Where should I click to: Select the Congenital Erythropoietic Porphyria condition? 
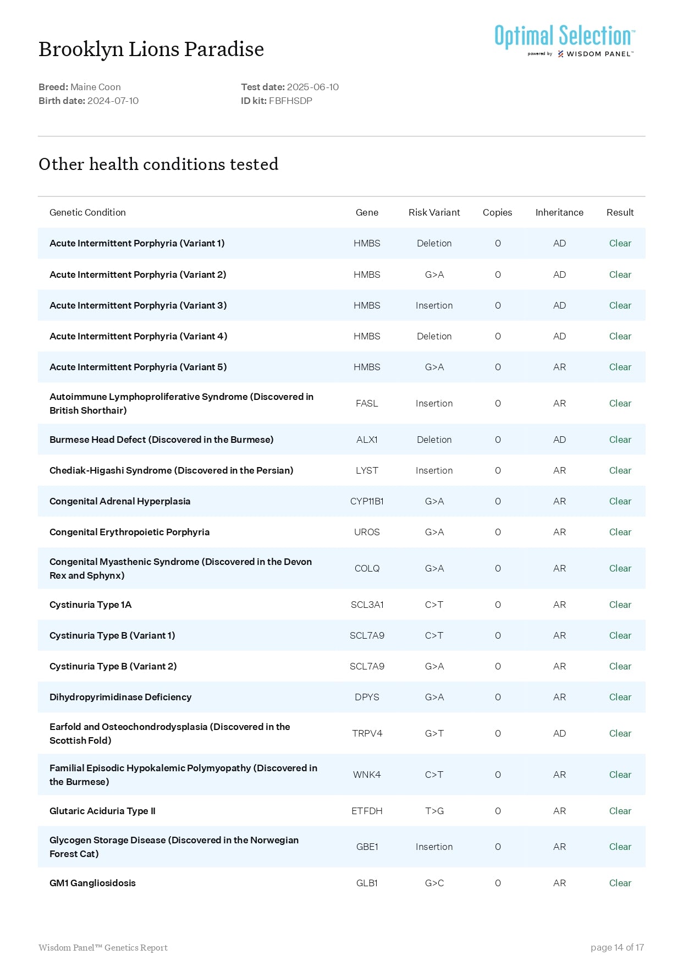(x=129, y=532)
